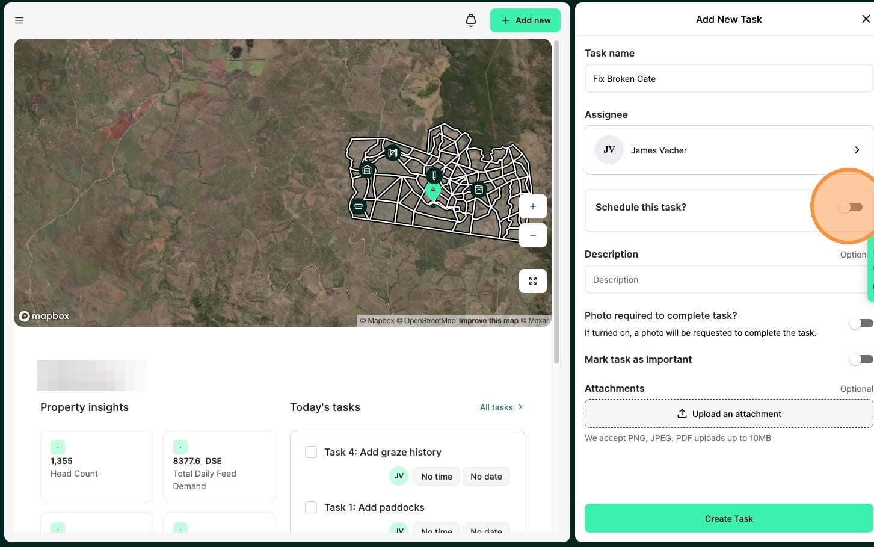Select the trough marker on the map
Image resolution: width=874 pixels, height=547 pixels.
(358, 206)
